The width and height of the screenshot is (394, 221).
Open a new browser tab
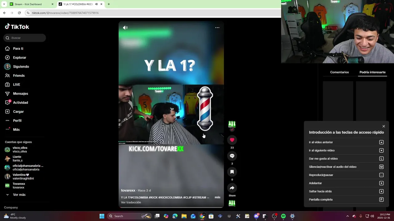click(x=109, y=4)
